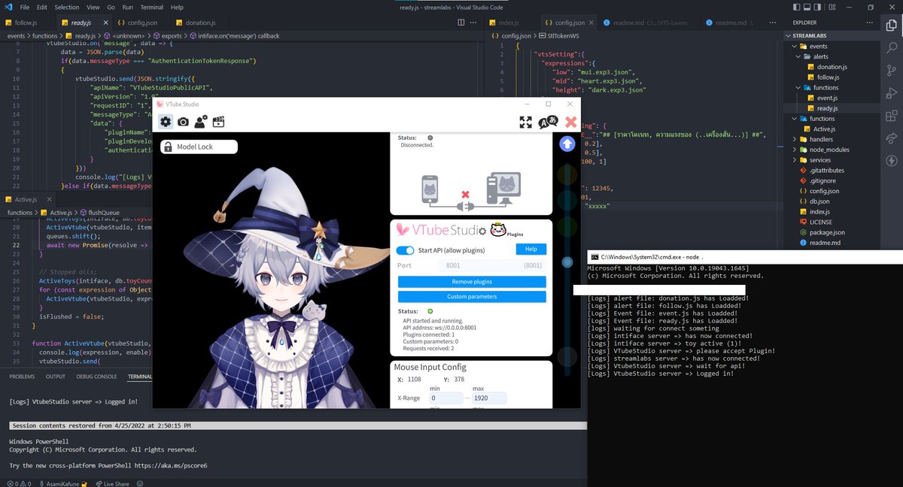Open donation.js in the Explorer tree
903x487 pixels.
point(831,67)
